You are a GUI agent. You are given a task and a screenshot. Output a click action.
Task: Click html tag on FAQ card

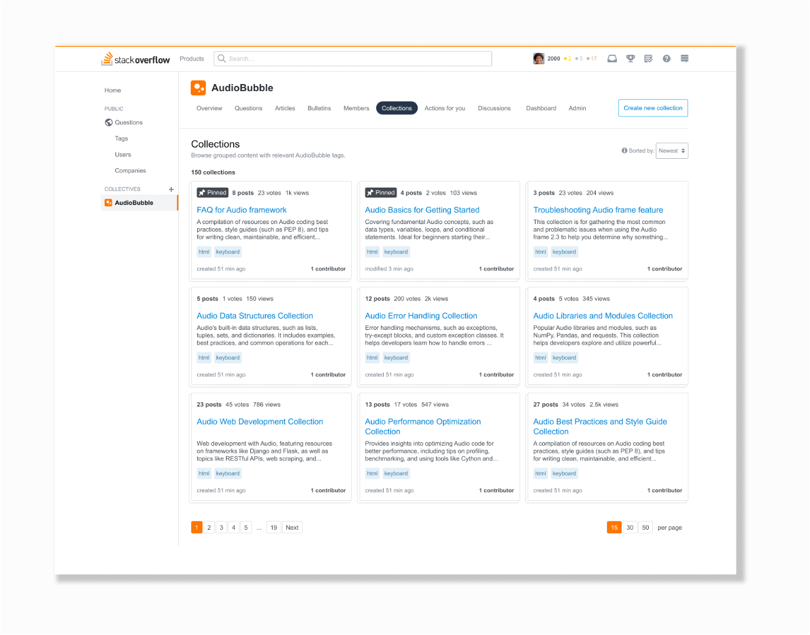point(204,252)
